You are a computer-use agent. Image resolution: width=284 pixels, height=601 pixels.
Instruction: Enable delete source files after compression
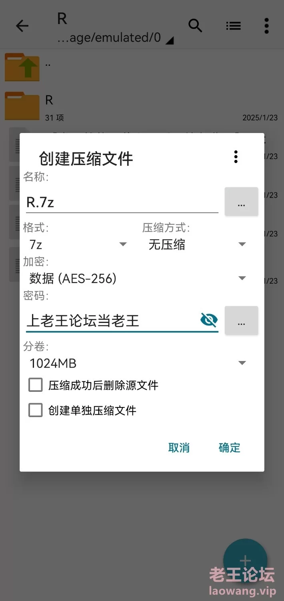pyautogui.click(x=36, y=385)
